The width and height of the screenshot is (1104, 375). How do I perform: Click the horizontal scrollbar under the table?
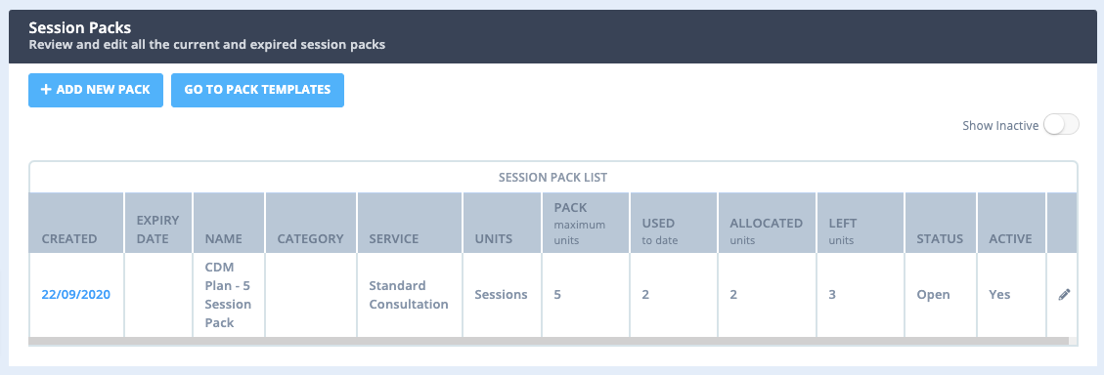[x=549, y=341]
